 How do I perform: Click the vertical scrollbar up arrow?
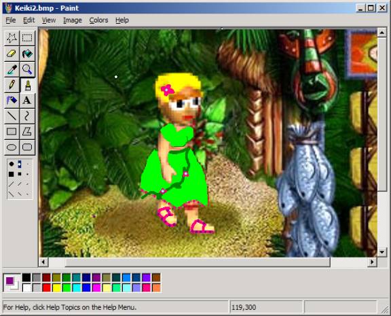pyautogui.click(x=381, y=33)
